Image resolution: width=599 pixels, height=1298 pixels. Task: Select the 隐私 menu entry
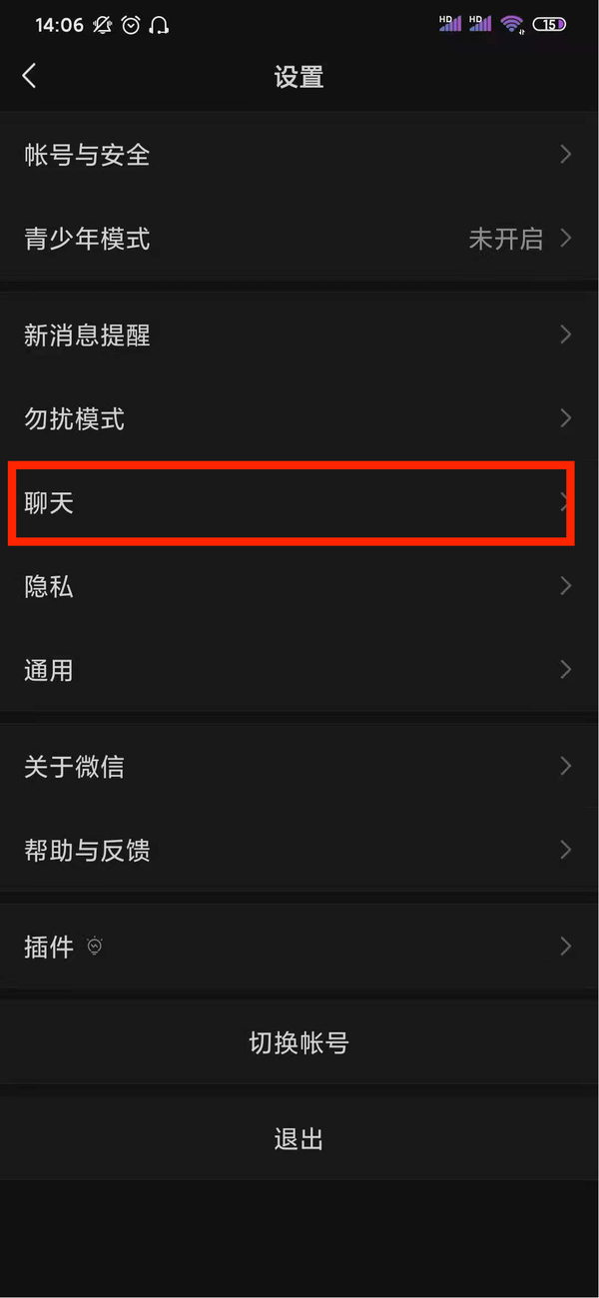pyautogui.click(x=299, y=586)
